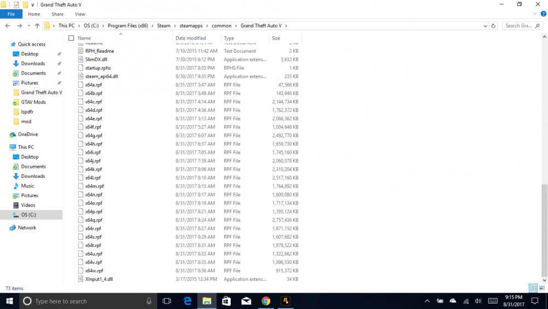Viewport: 548px width, 309px height.
Task: Open the View ribbon tab
Action: point(79,14)
